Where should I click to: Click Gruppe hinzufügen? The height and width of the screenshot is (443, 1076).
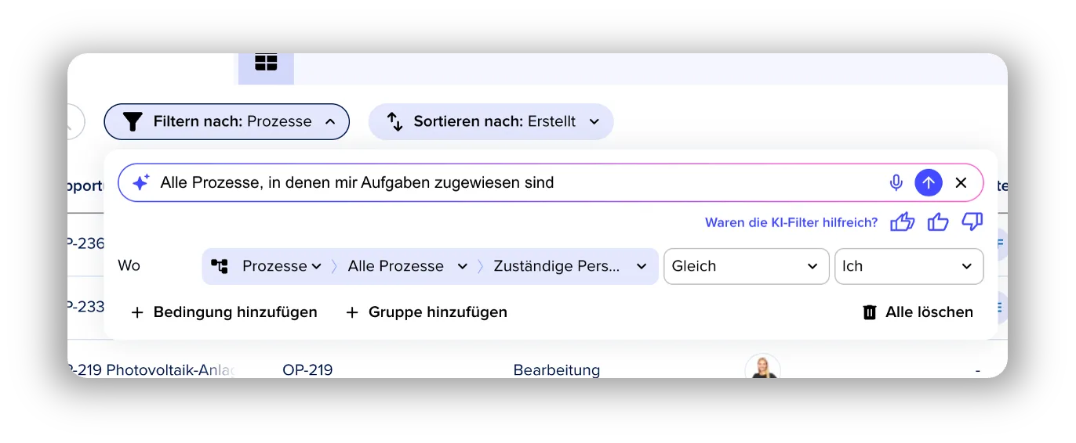pos(427,312)
